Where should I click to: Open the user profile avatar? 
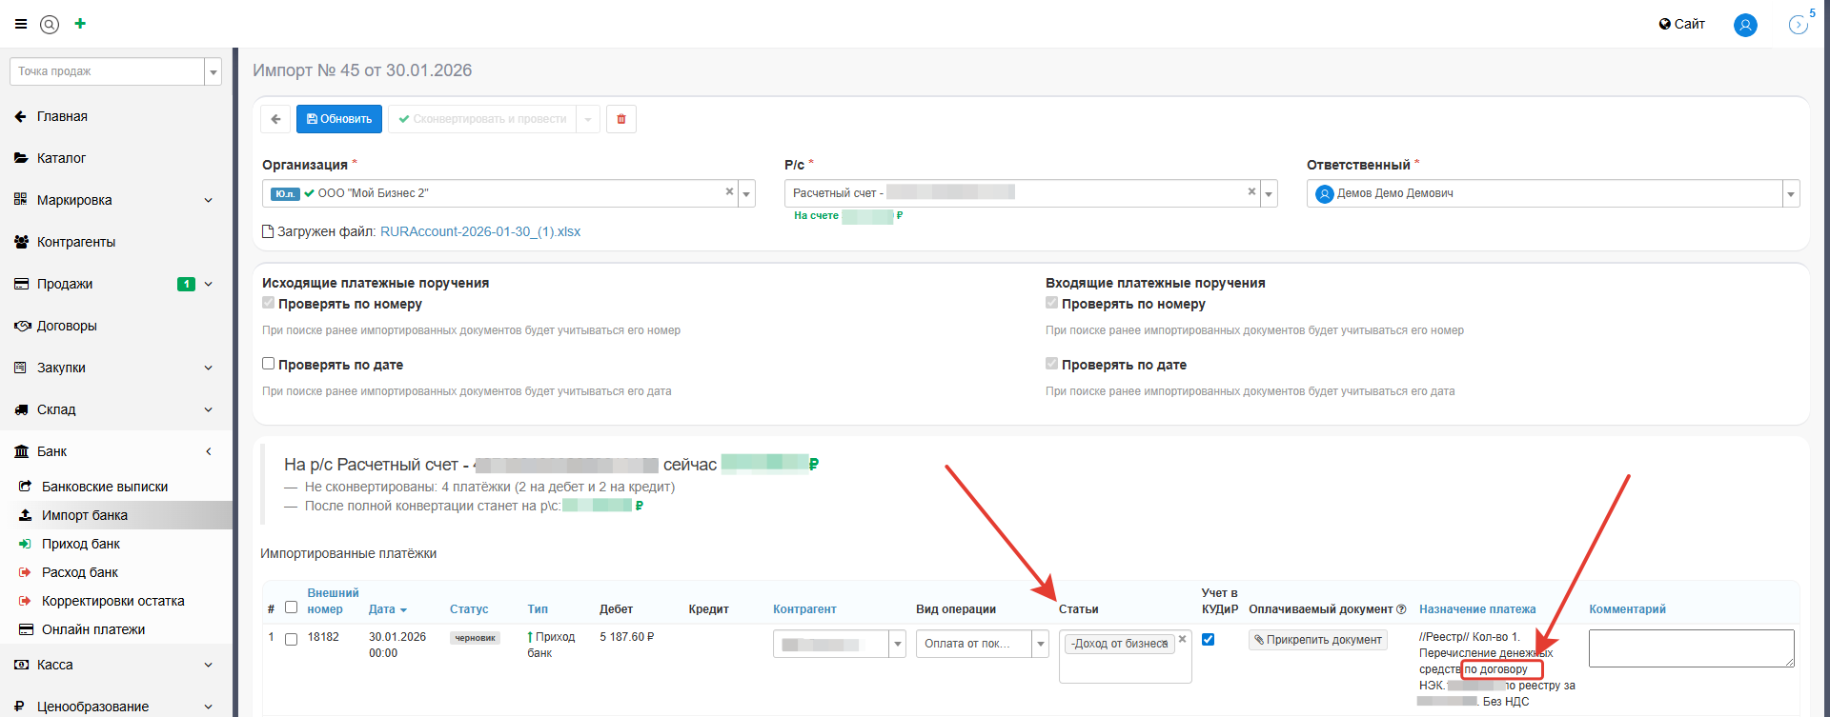pos(1745,25)
